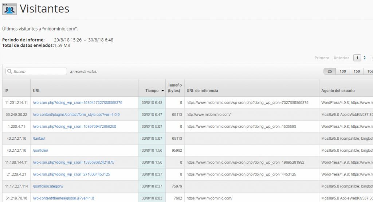The width and height of the screenshot is (373, 202).
Task: Open global.js theme URL link
Action: click(63, 198)
